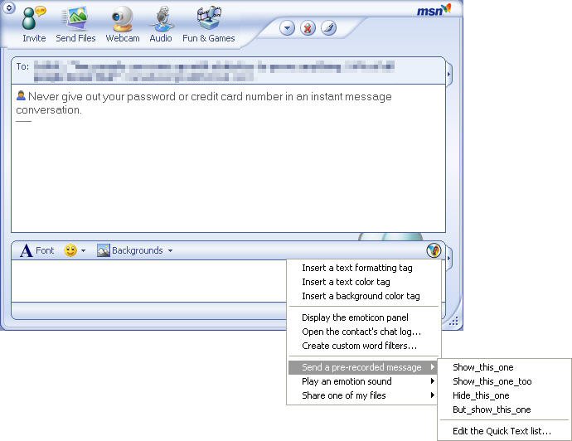572x441 pixels.
Task: Click Edit the Quick Text list
Action: 502,430
